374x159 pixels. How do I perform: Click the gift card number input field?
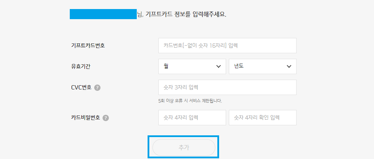(227, 46)
